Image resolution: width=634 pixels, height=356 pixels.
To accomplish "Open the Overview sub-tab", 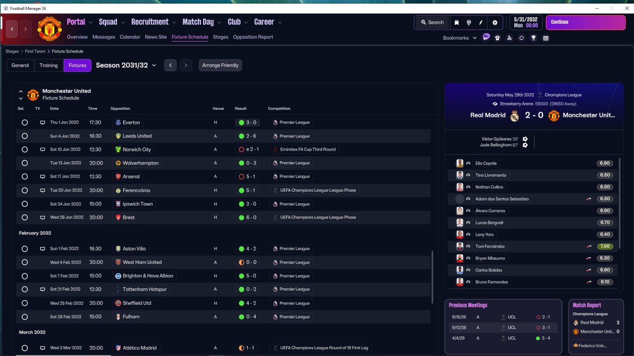I will [77, 37].
